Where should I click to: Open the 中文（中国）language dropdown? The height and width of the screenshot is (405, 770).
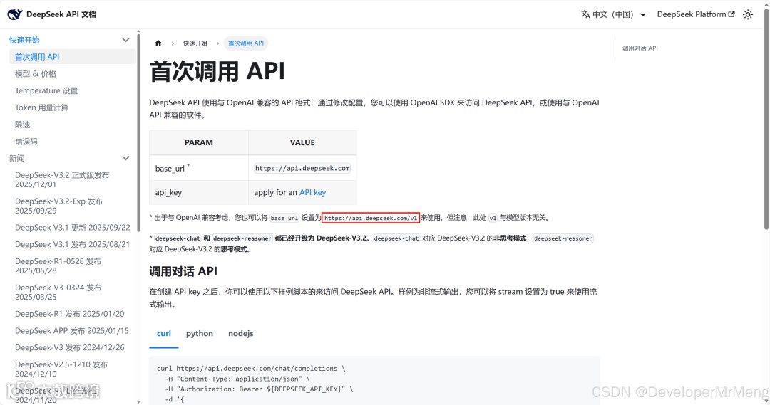(613, 14)
